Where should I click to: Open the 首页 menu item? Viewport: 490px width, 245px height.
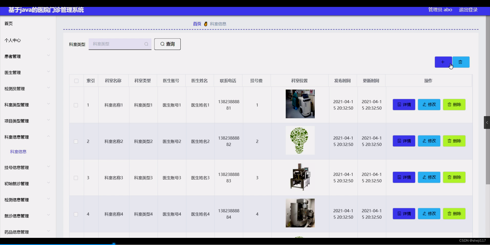tap(8, 23)
